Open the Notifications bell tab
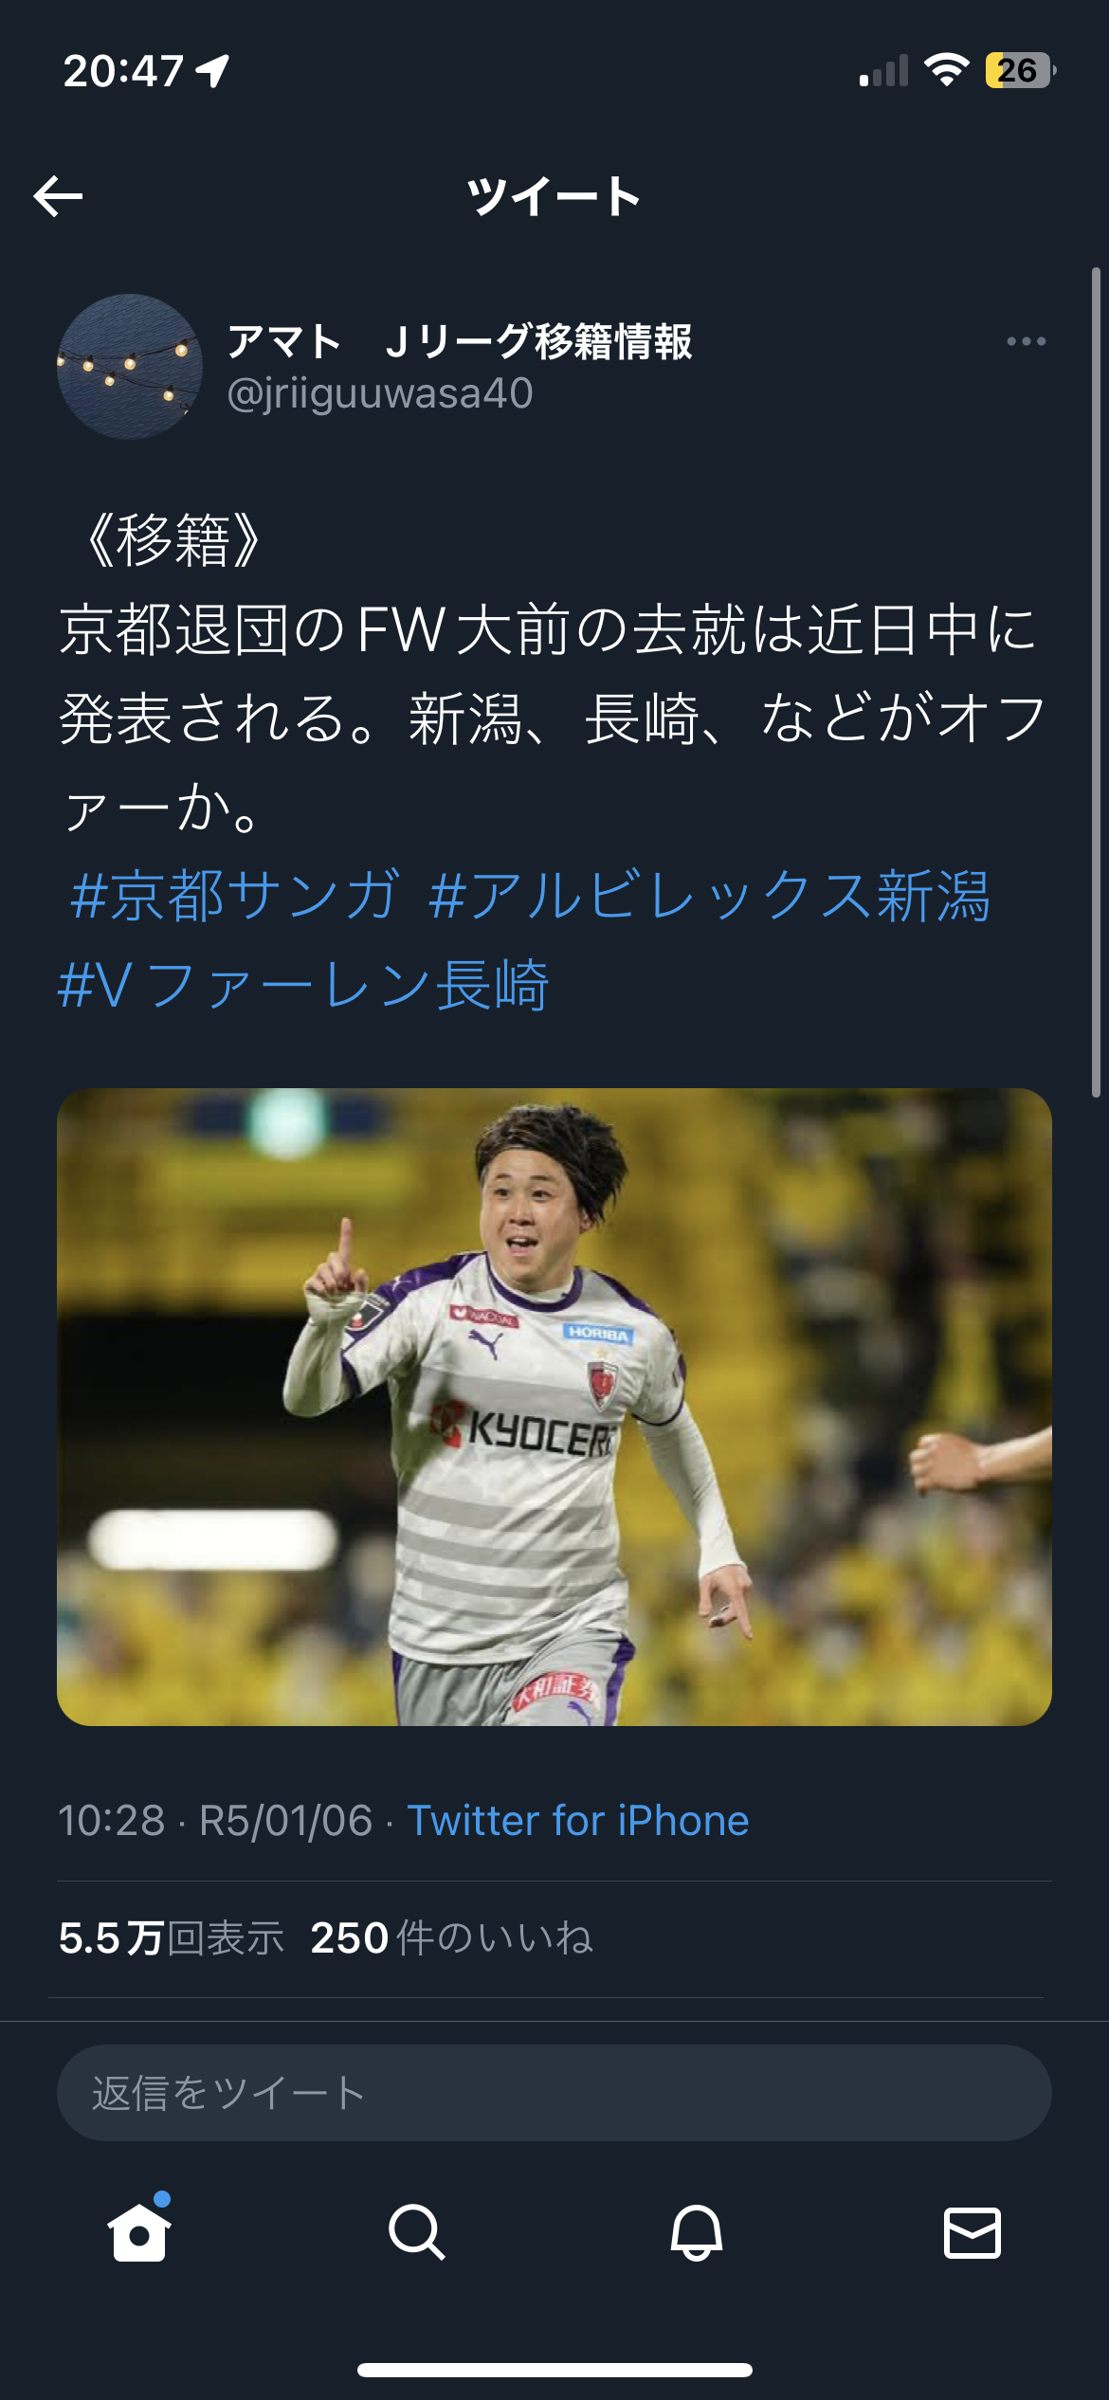The height and width of the screenshot is (2400, 1109). pos(697,2232)
